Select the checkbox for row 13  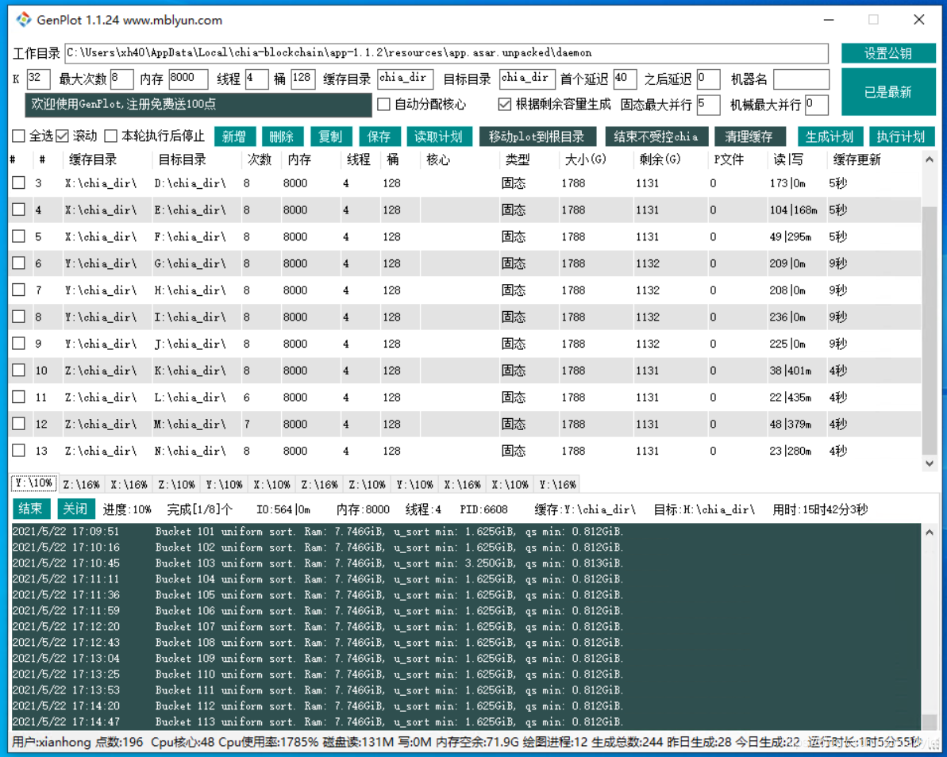[x=19, y=451]
